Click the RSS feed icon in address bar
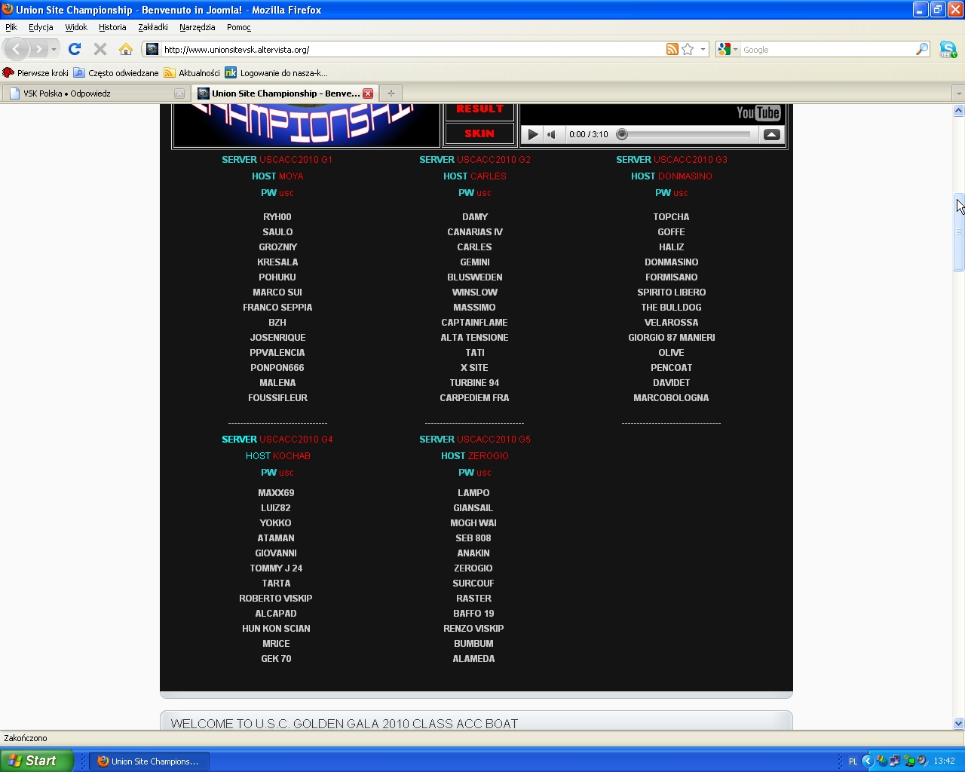This screenshot has width=965, height=772. tap(672, 50)
